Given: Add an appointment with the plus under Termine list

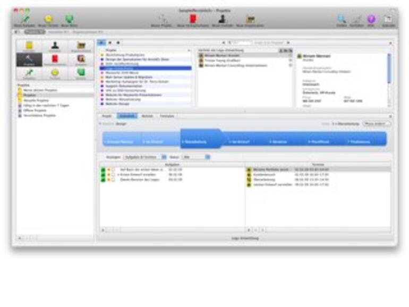Looking at the screenshot, I should coord(249,230).
